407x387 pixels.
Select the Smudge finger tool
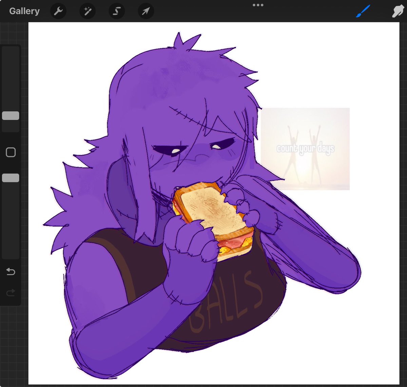coord(398,12)
